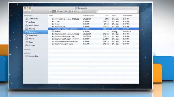This screenshot has width=174, height=97.
Task: Sort by the Size column header
Action: click(107, 16)
